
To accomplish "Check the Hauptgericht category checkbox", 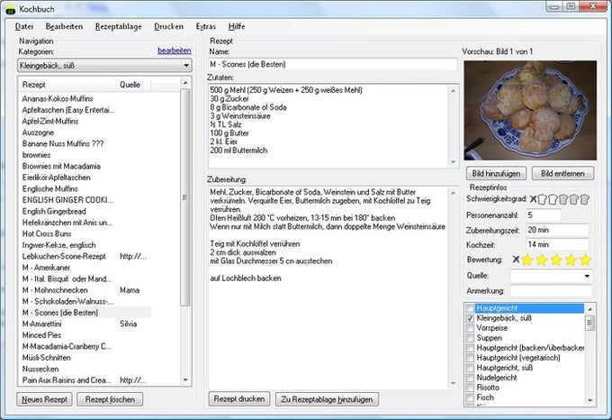I will 470,308.
